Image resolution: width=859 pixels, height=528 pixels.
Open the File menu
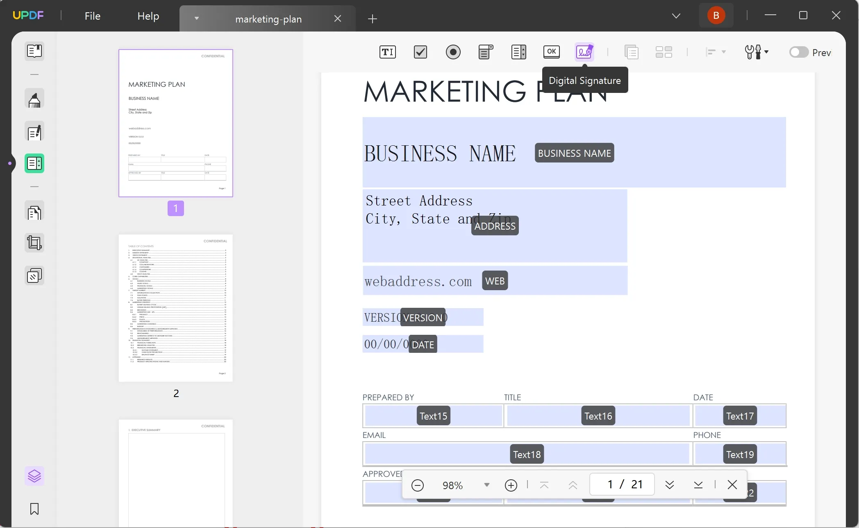(92, 15)
